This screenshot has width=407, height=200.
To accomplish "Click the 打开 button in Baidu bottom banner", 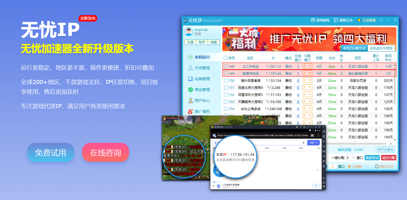I will click(x=316, y=186).
